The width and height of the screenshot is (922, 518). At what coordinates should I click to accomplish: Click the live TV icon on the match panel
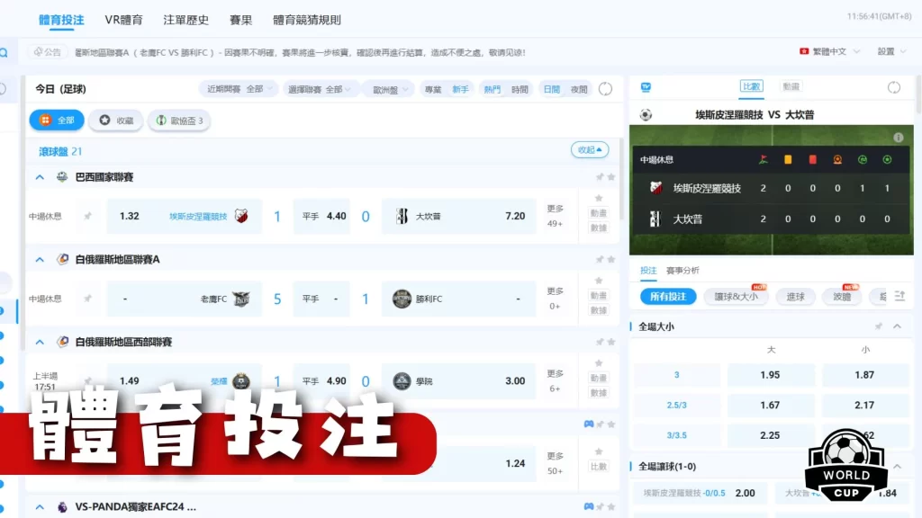(646, 86)
